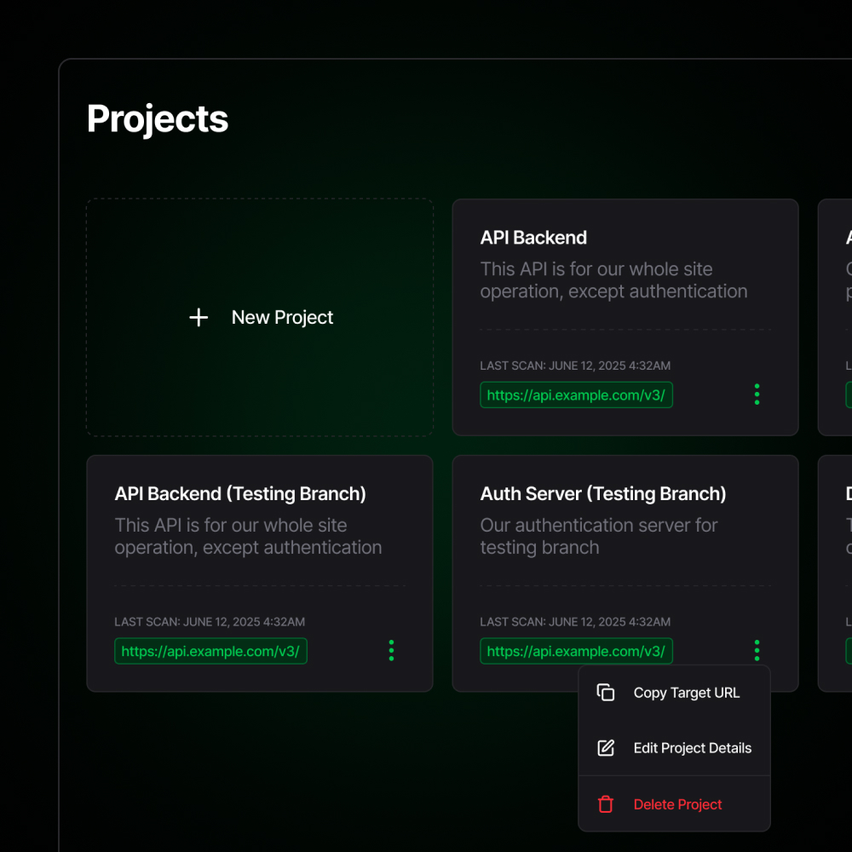Click the API Backend (Testing Branch) description text

pyautogui.click(x=248, y=536)
